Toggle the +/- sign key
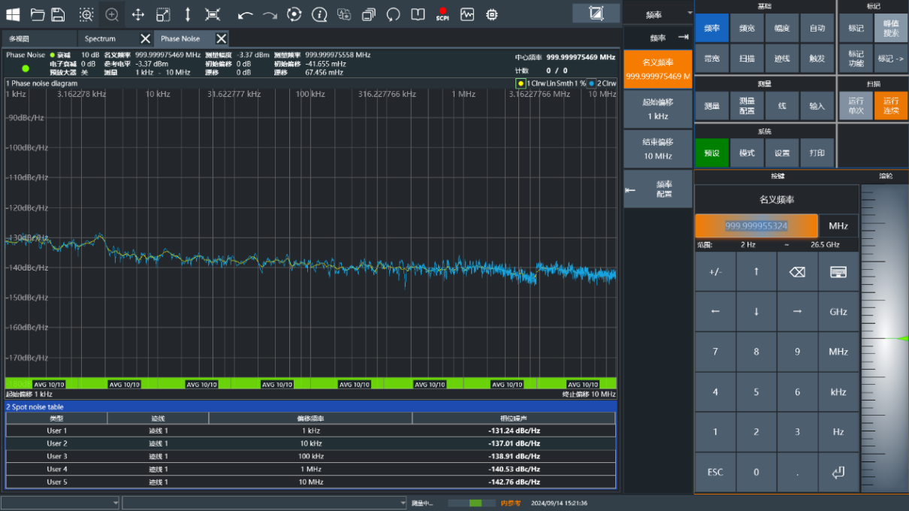 714,272
